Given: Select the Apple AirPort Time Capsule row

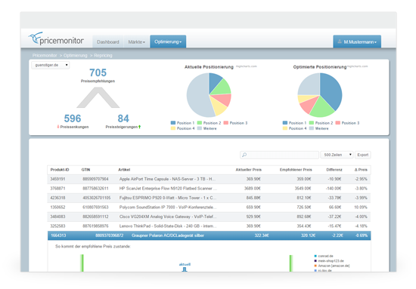Looking at the screenshot, I should pos(209,179).
